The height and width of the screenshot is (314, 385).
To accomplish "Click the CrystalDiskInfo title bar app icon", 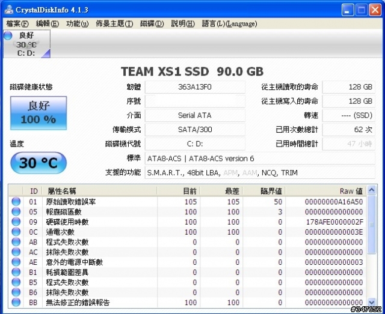I will pos(9,10).
